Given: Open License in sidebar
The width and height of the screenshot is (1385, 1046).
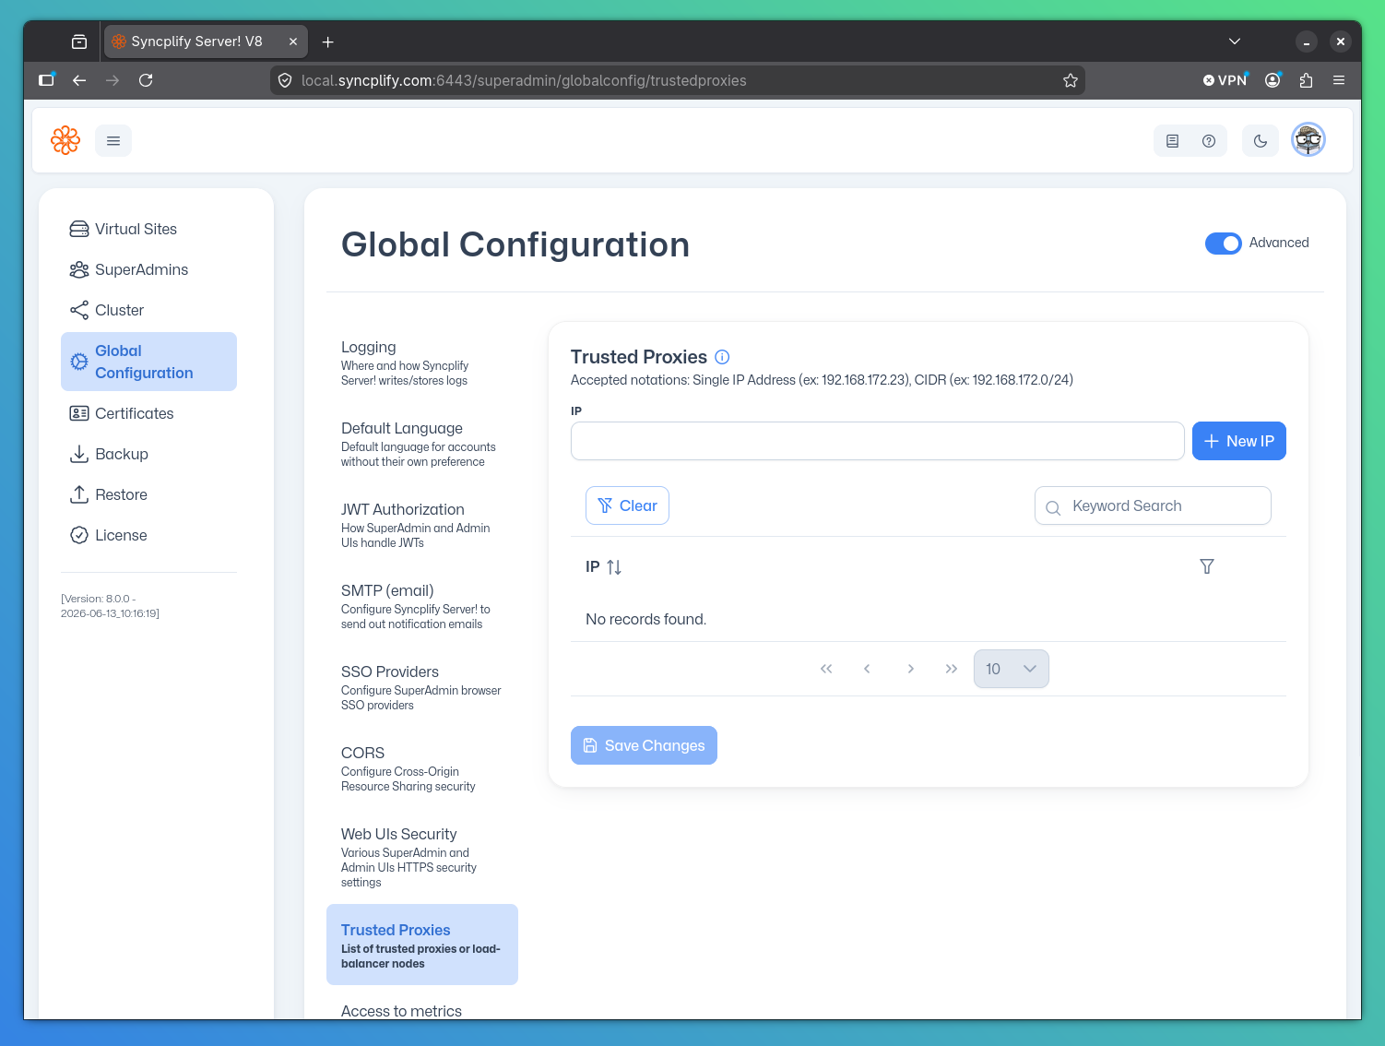Looking at the screenshot, I should pos(148,535).
